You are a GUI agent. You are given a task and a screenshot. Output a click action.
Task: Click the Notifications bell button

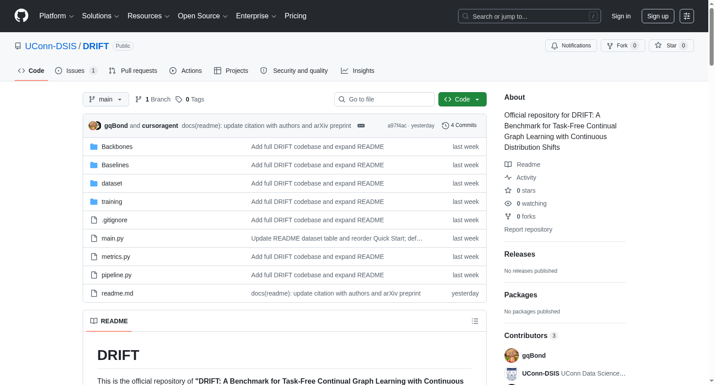click(x=571, y=46)
